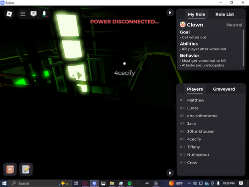Open the Windows Start menu

click(4, 184)
